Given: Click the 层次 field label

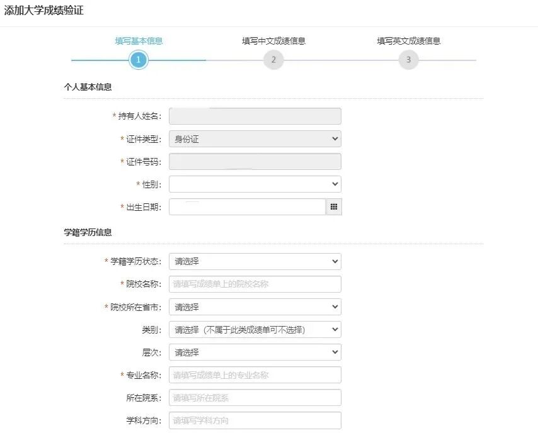Looking at the screenshot, I should click(x=151, y=352).
